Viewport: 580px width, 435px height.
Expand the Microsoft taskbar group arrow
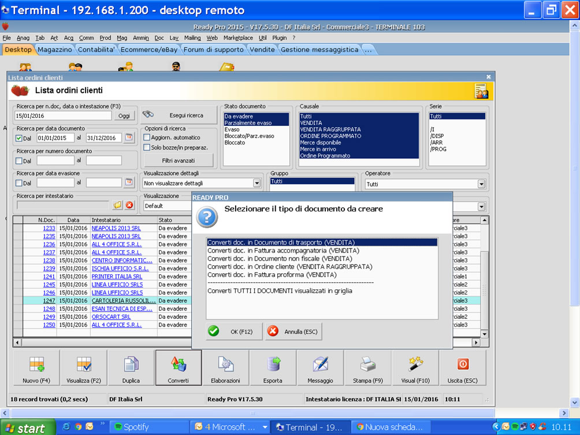click(x=265, y=427)
